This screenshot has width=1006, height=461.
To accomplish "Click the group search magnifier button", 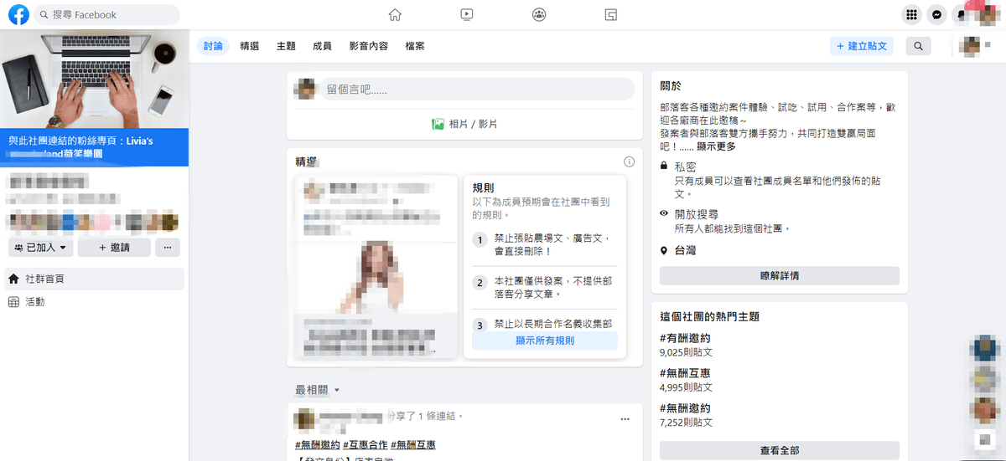I will point(918,46).
